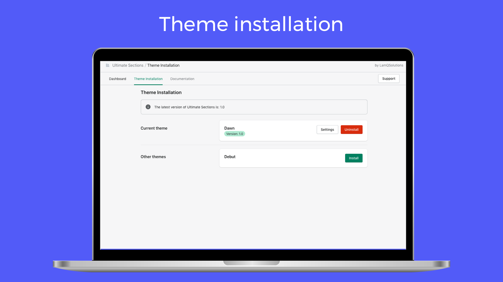The width and height of the screenshot is (503, 282).
Task: Click the info icon in the version banner
Action: tap(148, 107)
